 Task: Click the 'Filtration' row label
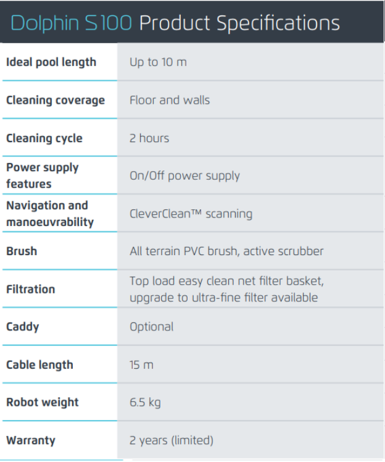click(31, 289)
